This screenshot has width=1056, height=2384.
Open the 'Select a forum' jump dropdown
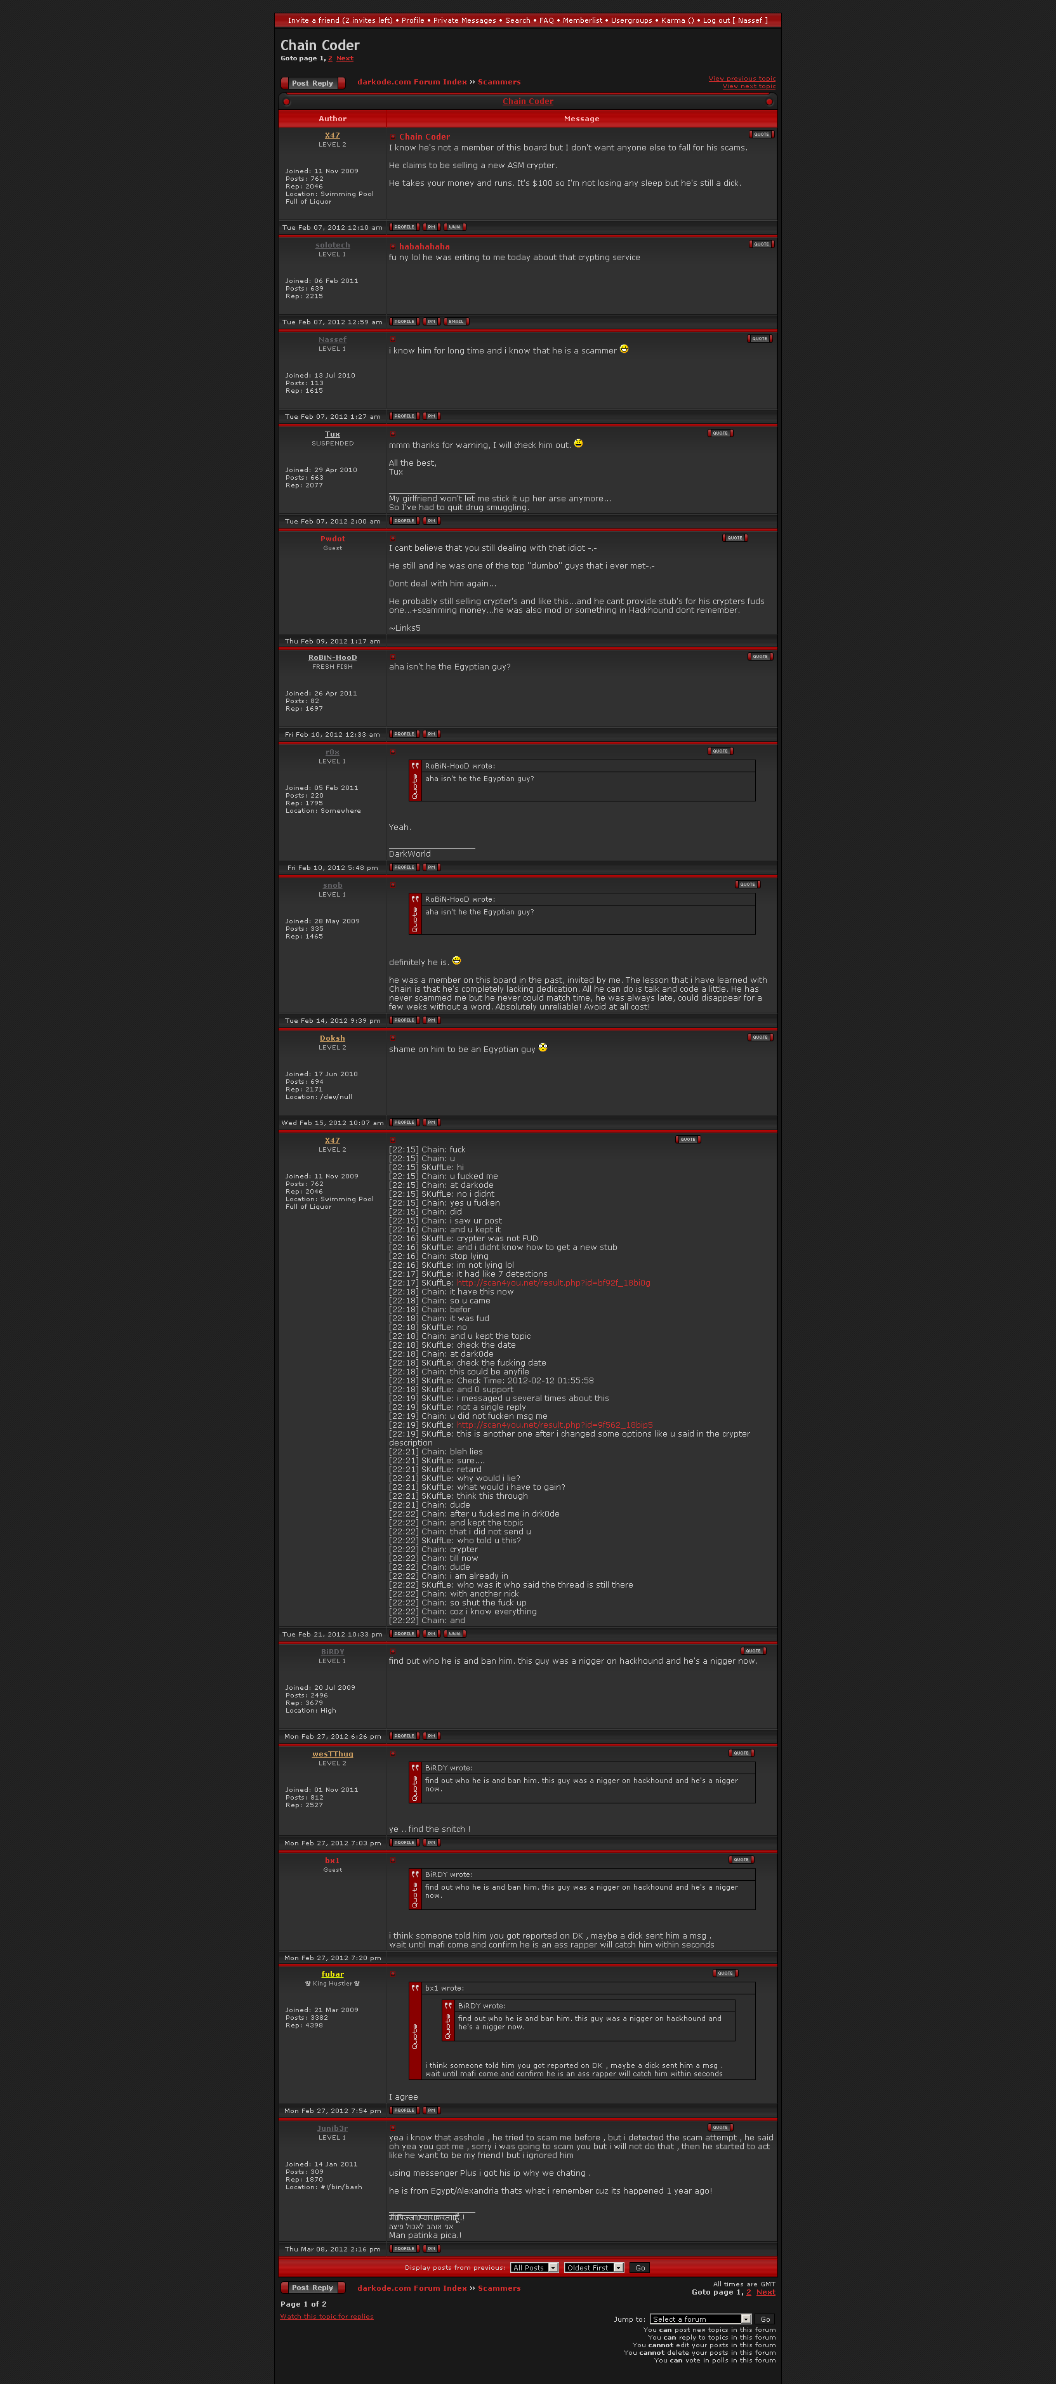(x=701, y=2318)
